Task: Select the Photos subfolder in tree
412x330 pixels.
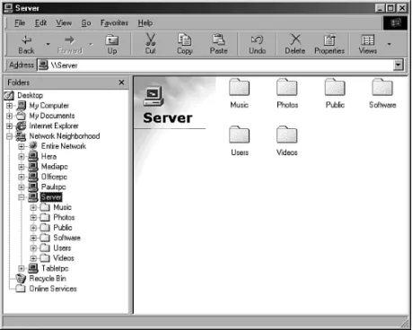Action: tap(64, 217)
